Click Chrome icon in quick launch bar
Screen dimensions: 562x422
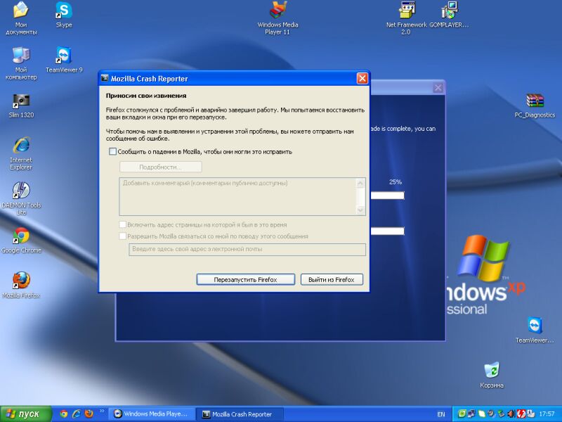64,414
